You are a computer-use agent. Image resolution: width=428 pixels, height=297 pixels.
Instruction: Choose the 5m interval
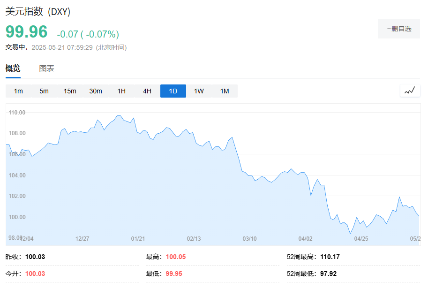[x=44, y=91]
